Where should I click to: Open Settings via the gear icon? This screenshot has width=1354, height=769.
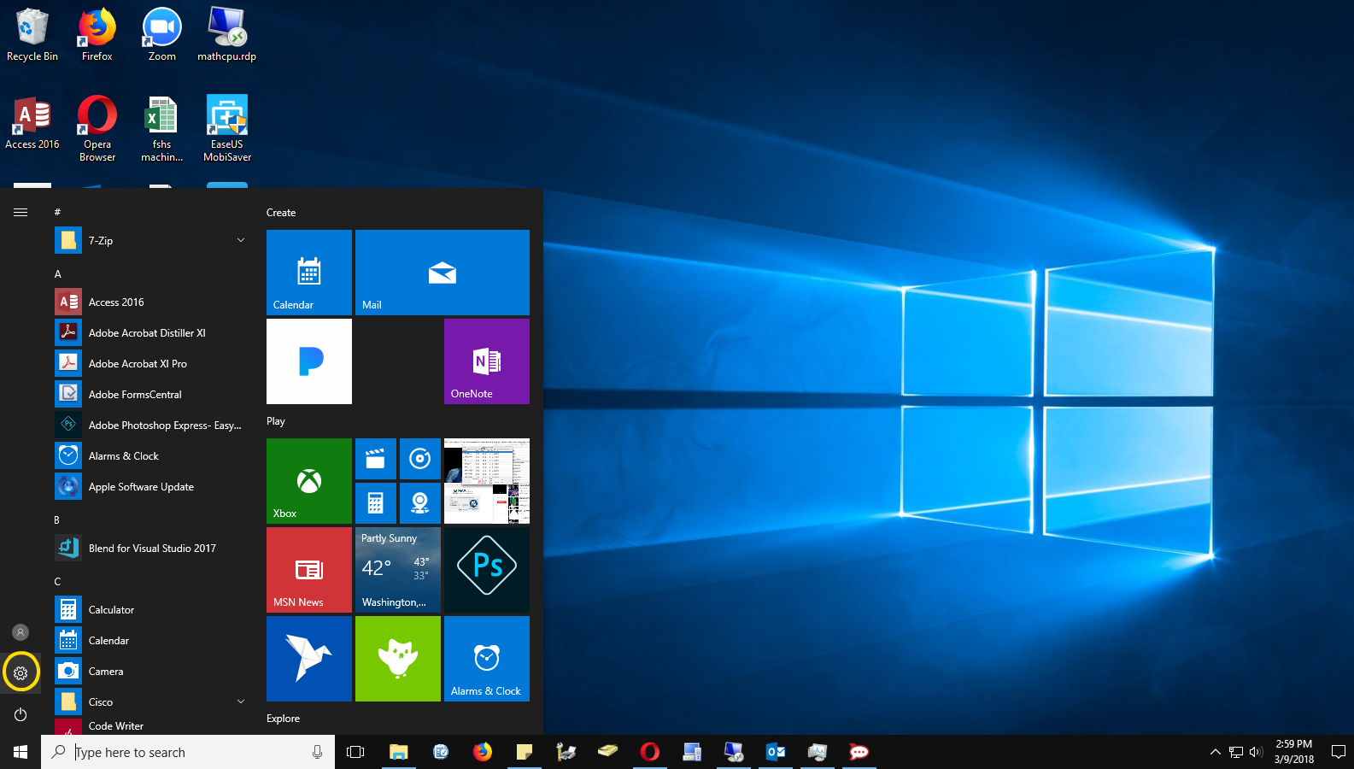click(x=21, y=673)
